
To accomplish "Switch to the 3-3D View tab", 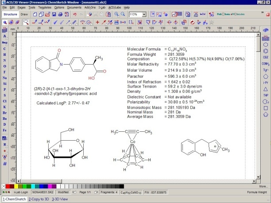I will coord(60,199).
